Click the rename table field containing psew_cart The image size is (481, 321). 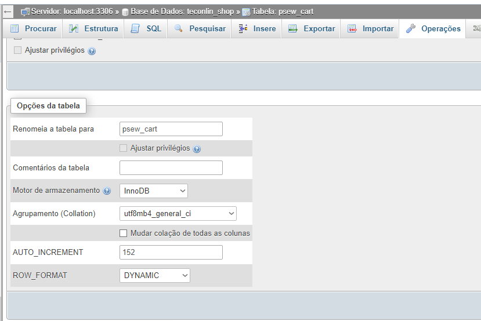point(171,129)
